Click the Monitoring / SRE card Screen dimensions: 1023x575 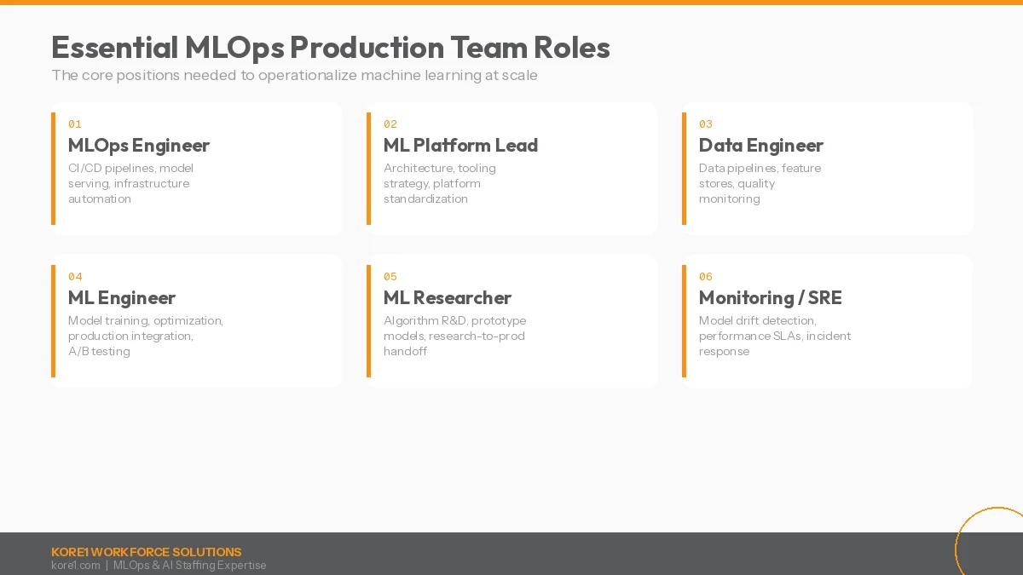827,320
